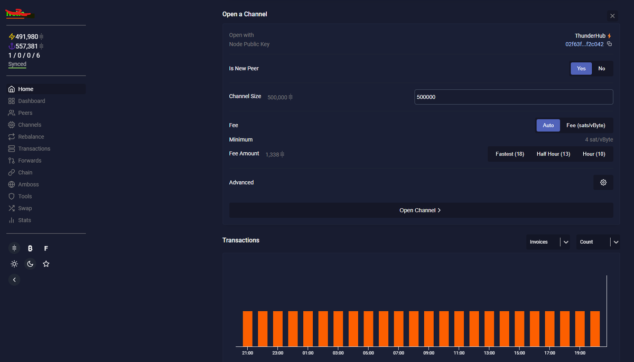This screenshot has width=634, height=362.
Task: Click the Tools shield icon in sidebar
Action: click(12, 196)
